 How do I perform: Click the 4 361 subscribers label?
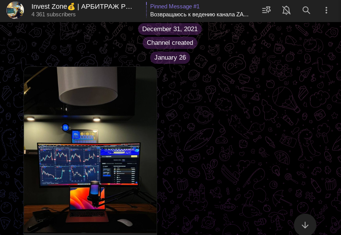pyautogui.click(x=53, y=14)
